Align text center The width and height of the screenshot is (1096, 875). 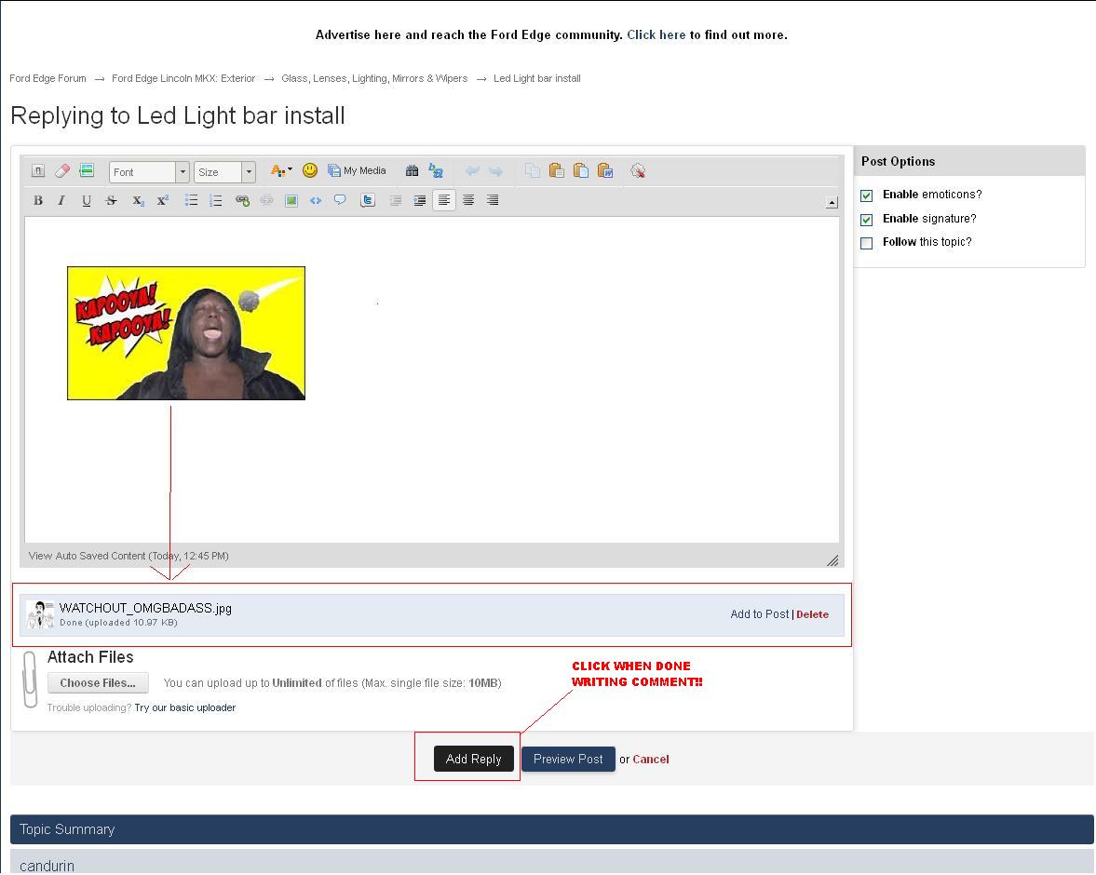pos(468,200)
